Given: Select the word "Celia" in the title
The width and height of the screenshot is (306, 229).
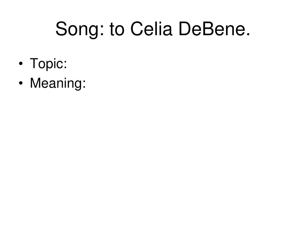Looking at the screenshot, I should 152,29.
